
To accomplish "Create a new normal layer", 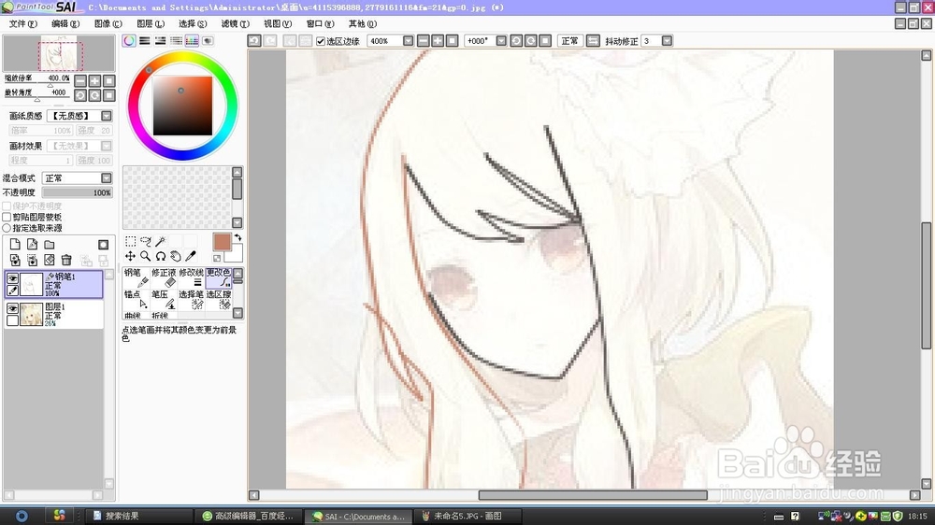I will [x=15, y=245].
